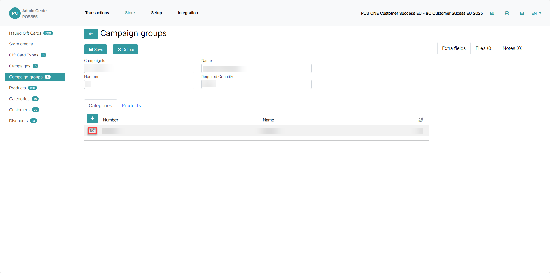Click the PO avatar logo
The height and width of the screenshot is (273, 550).
click(15, 13)
